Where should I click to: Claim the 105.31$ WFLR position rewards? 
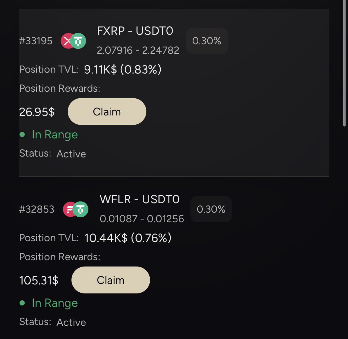[x=110, y=280]
